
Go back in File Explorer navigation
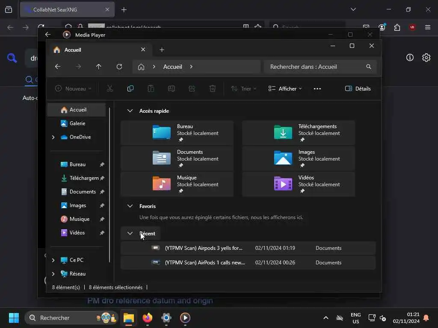[58, 67]
